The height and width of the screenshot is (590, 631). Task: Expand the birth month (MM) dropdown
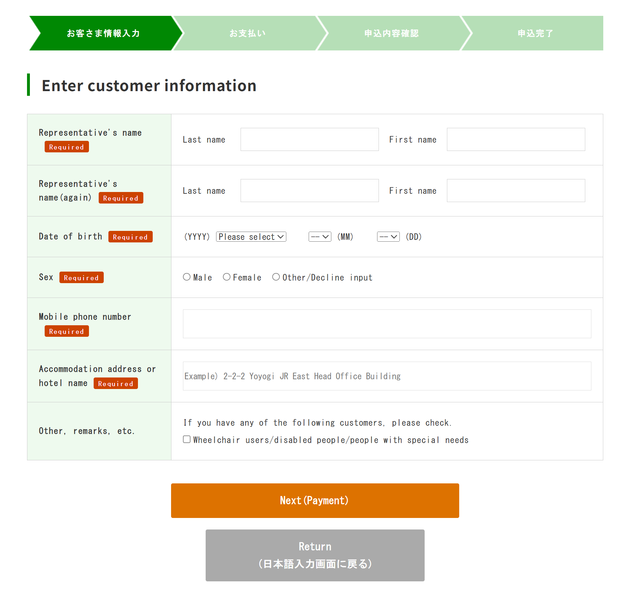[x=319, y=237]
